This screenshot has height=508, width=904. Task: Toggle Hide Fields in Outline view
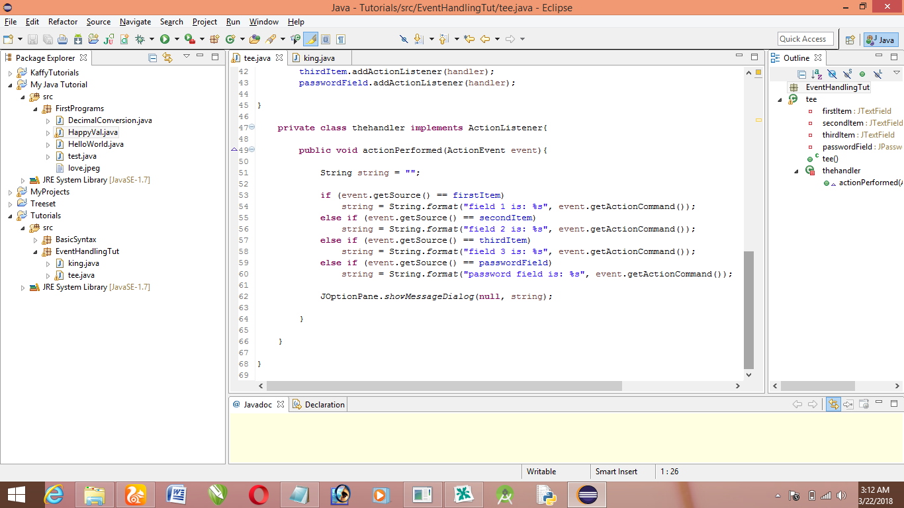pos(833,74)
